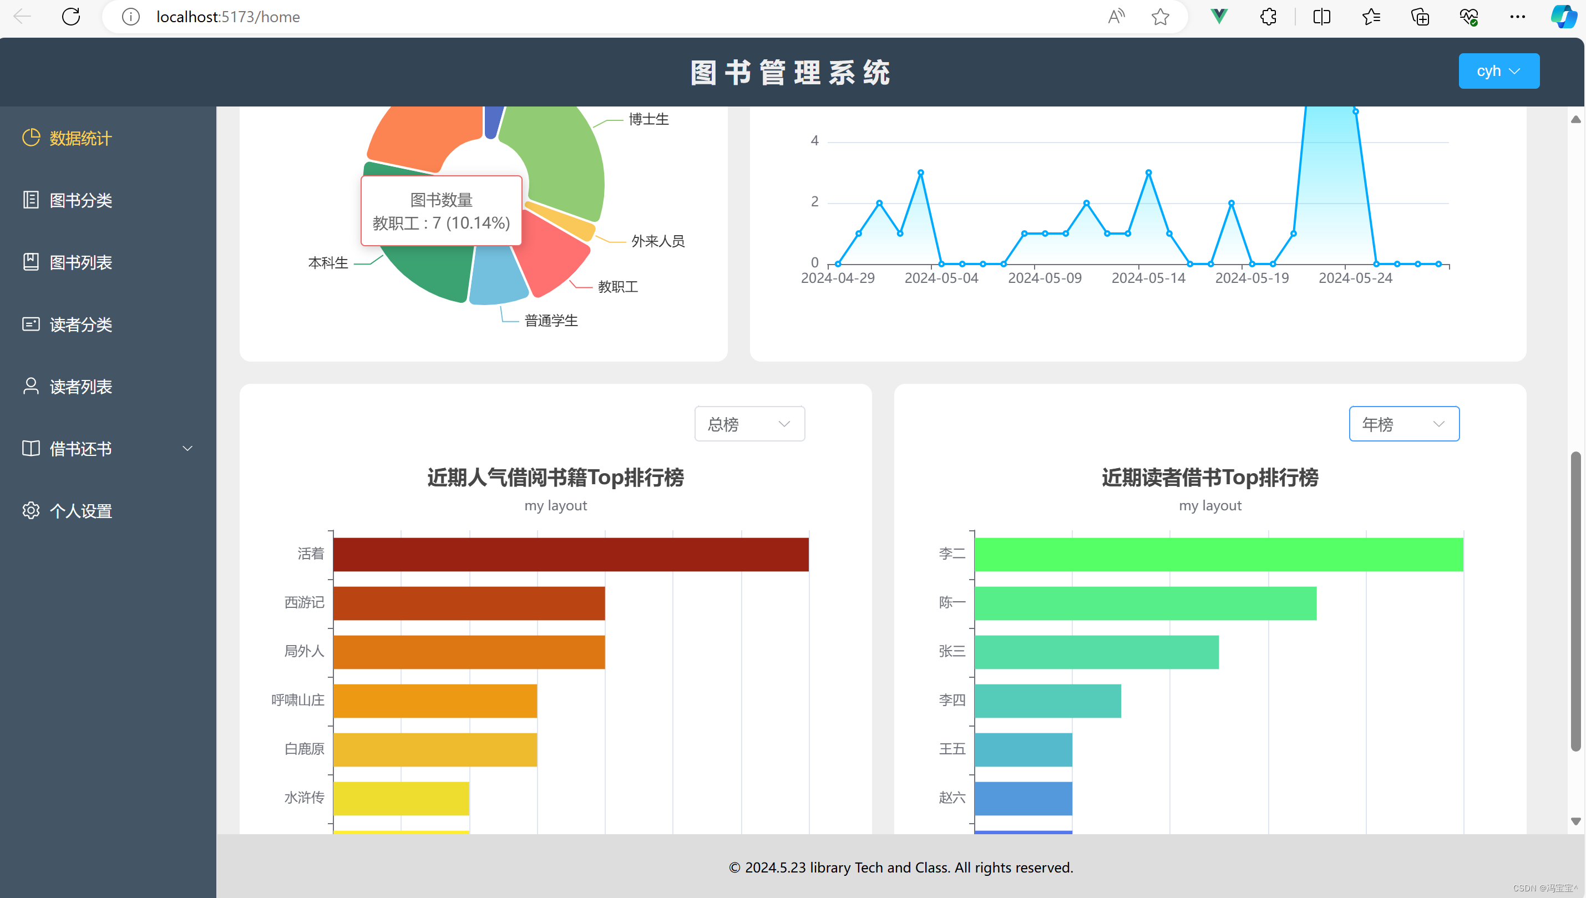Click the page vertical scrollbar thumb

click(x=1575, y=601)
